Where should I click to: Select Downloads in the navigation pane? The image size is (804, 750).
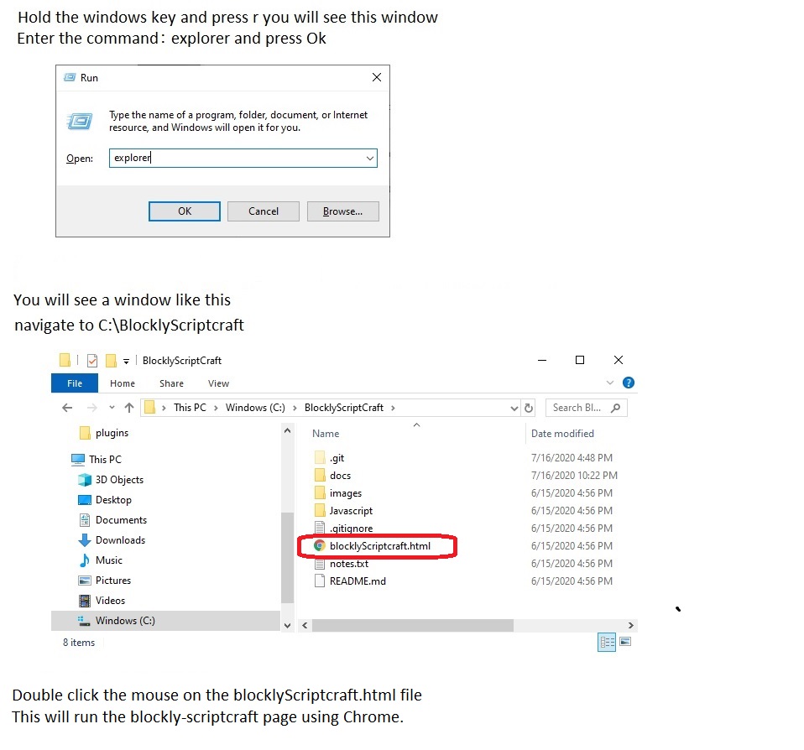(120, 540)
